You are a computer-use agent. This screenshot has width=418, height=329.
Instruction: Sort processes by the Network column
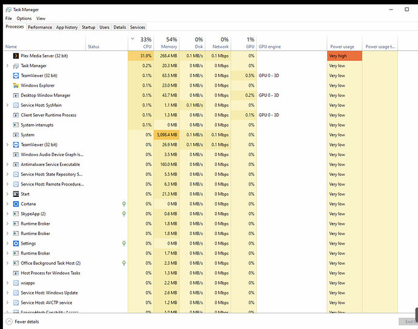tap(218, 43)
